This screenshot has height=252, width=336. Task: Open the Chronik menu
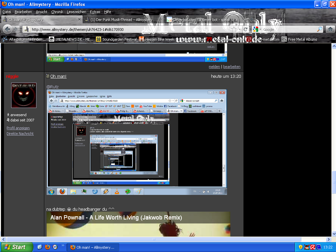click(x=57, y=12)
